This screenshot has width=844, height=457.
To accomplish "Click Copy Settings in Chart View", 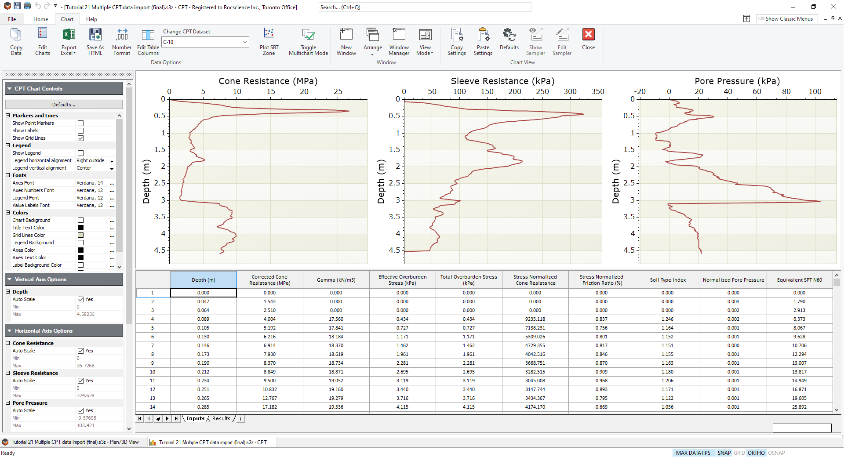I will pos(456,42).
